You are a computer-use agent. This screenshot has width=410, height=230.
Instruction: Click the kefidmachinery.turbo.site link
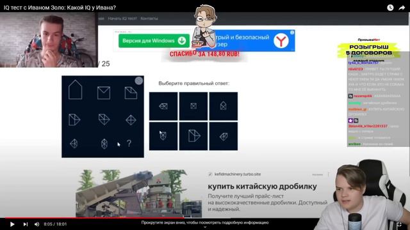(x=238, y=174)
